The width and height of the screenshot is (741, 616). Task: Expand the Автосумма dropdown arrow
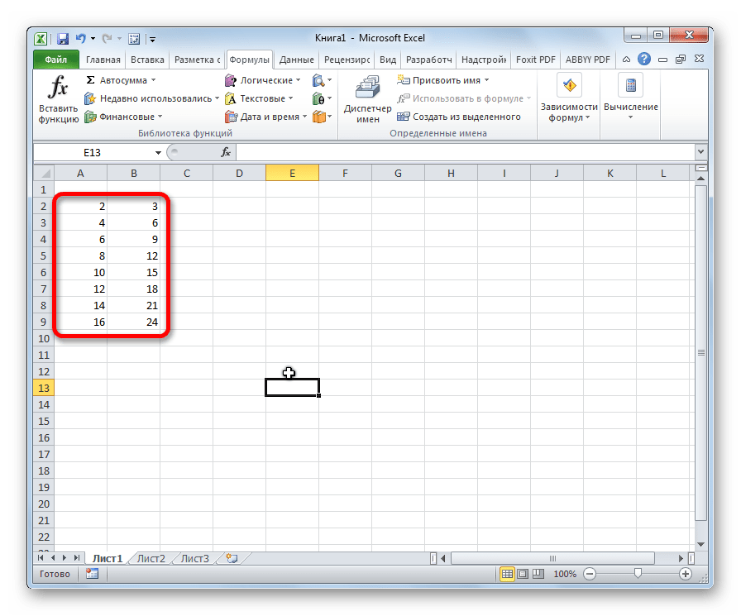coord(154,80)
